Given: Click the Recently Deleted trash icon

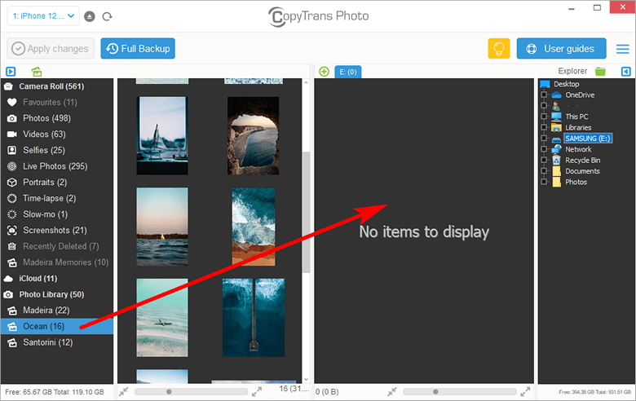Looking at the screenshot, I should pos(12,246).
